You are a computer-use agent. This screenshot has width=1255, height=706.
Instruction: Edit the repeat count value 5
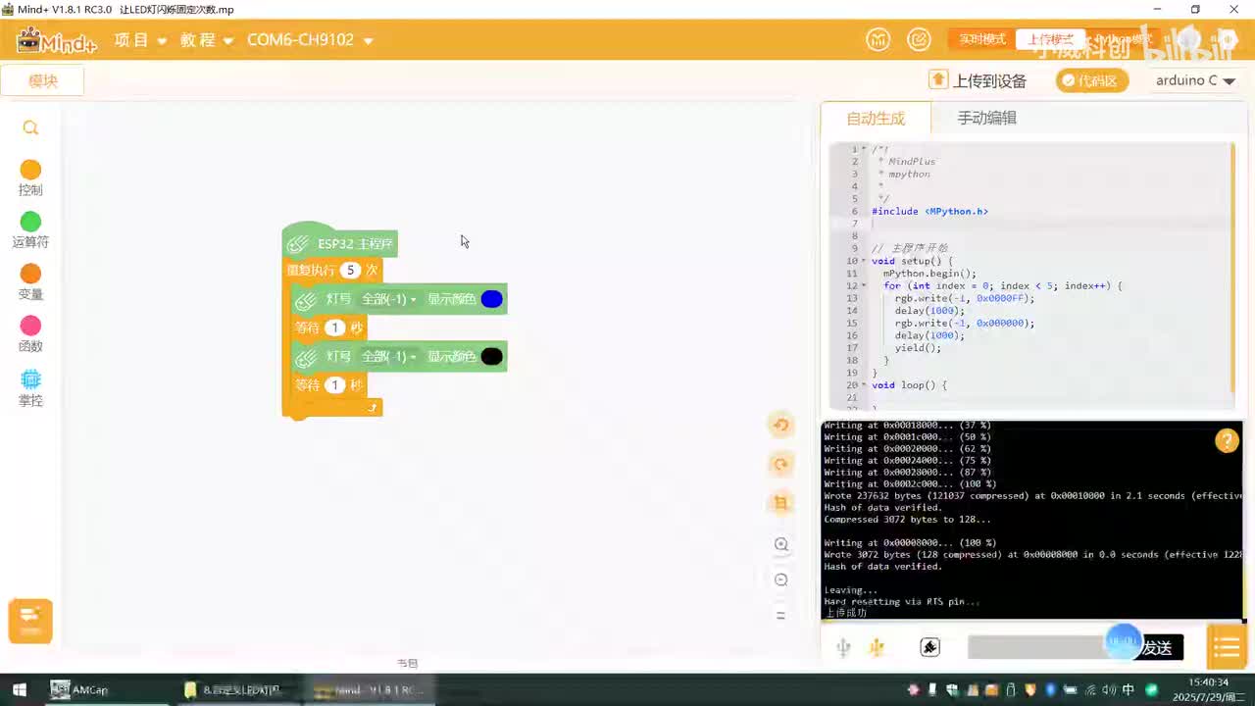point(350,270)
